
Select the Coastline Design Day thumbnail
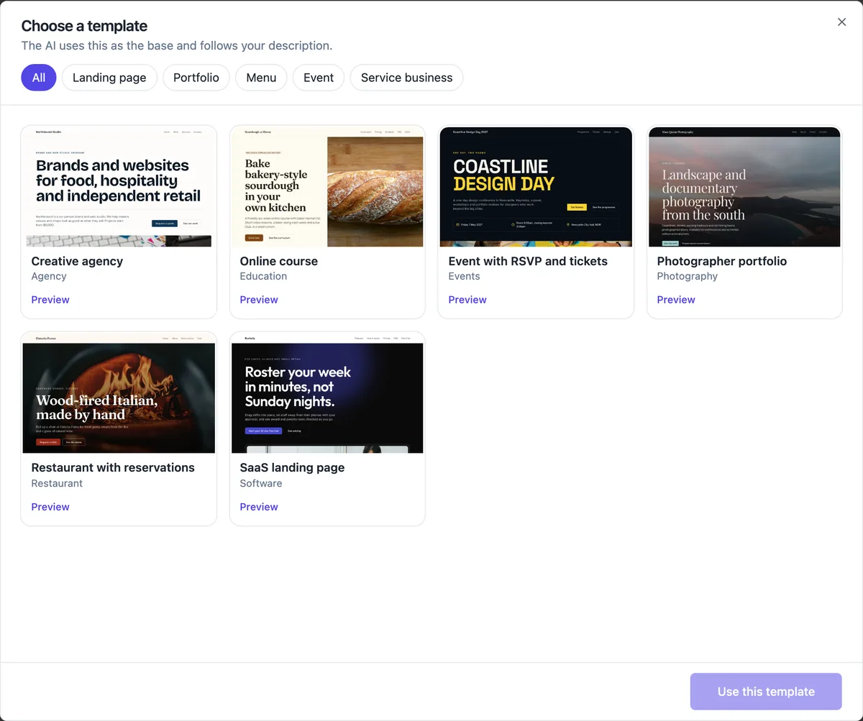536,187
